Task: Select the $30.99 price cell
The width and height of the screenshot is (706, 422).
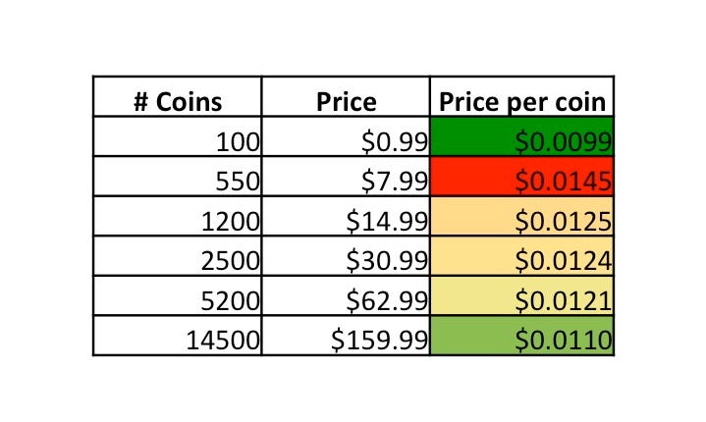Action: [346, 255]
